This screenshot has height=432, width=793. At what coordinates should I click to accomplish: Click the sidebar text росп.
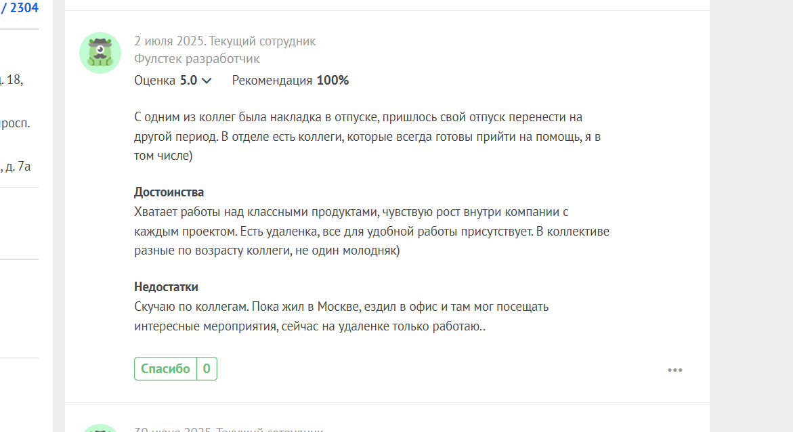coord(15,123)
